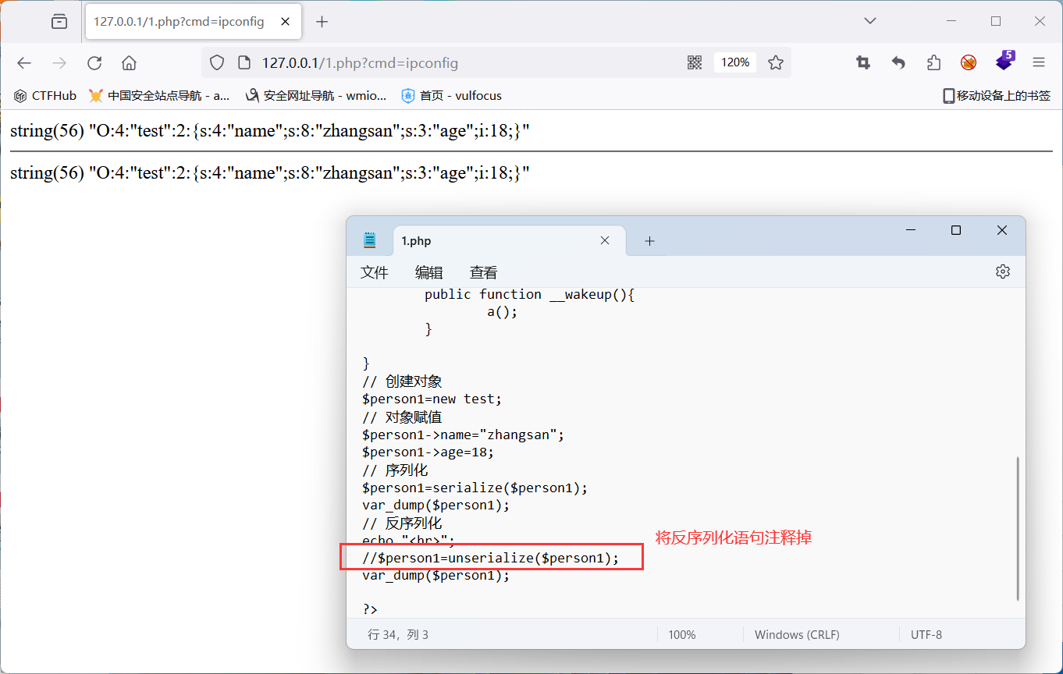Open the orange blocker extension icon

tap(969, 62)
